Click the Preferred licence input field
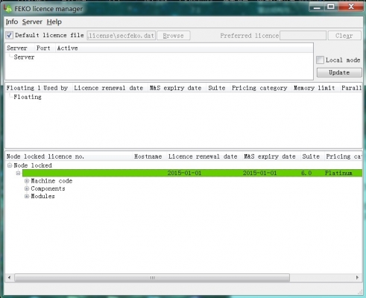The width and height of the screenshot is (366, 298). [x=303, y=36]
